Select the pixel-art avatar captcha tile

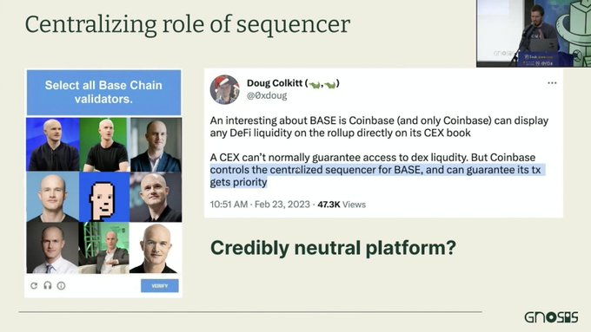(x=104, y=197)
